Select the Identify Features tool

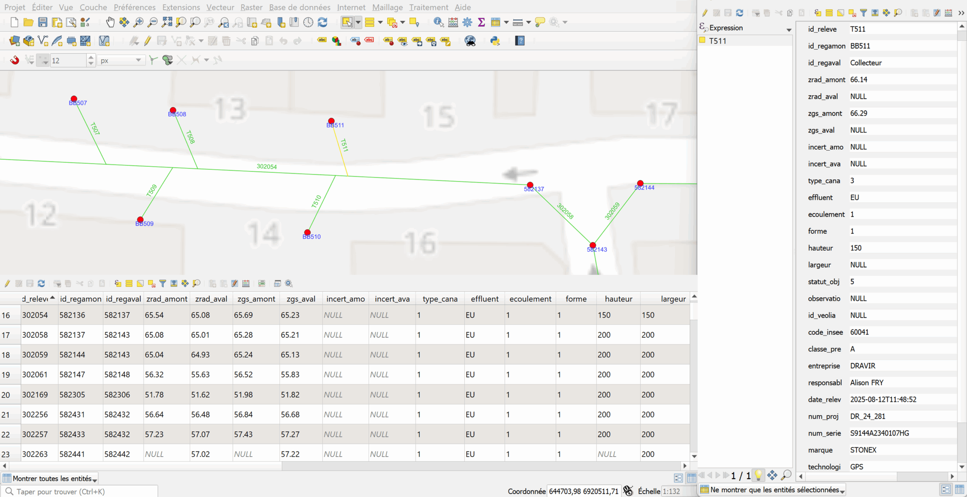(438, 22)
